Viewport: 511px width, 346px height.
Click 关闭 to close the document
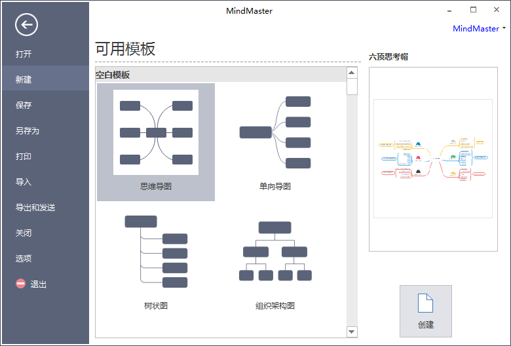pyautogui.click(x=24, y=233)
